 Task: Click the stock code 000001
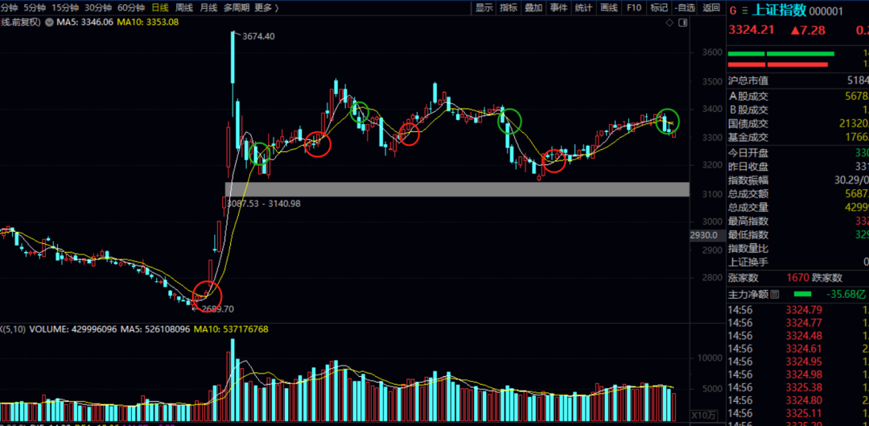[826, 11]
